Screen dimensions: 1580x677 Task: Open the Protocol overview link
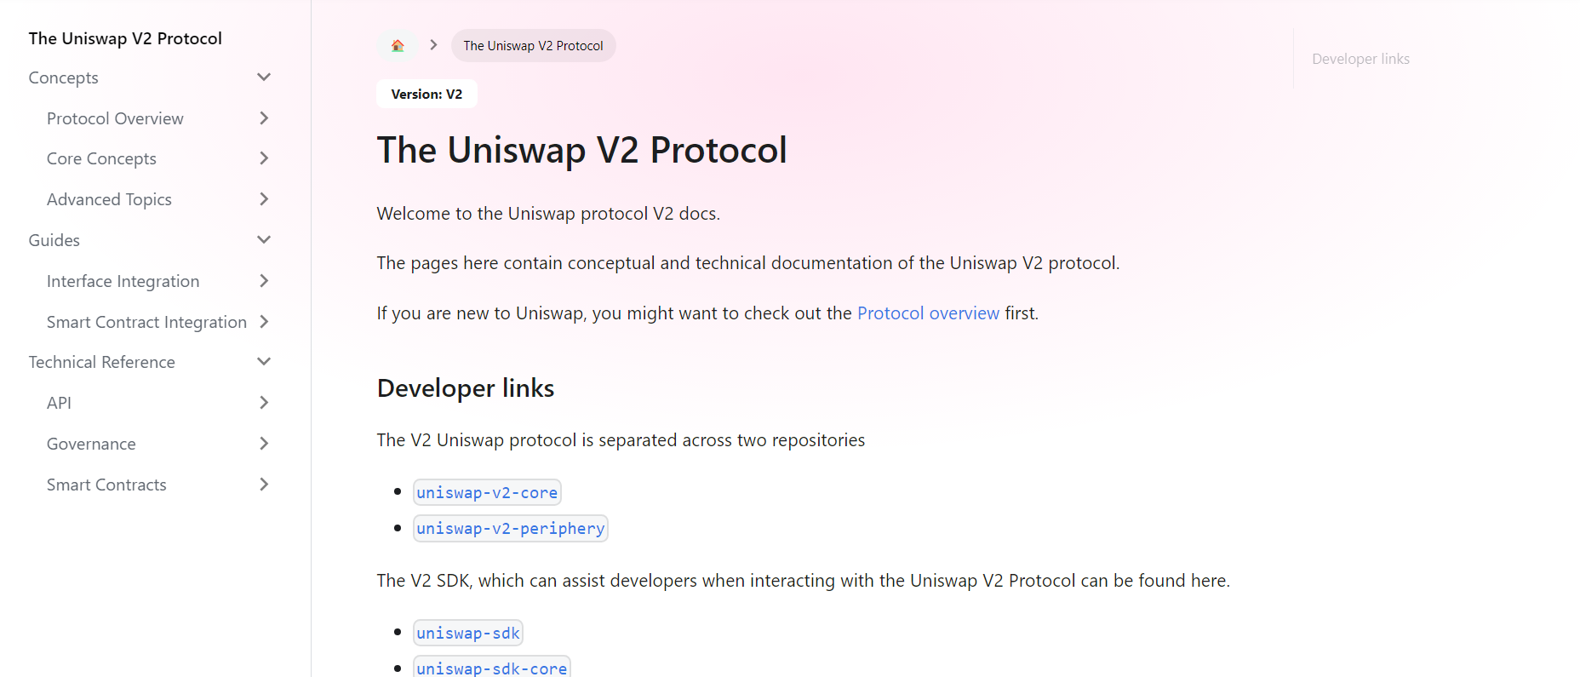928,313
